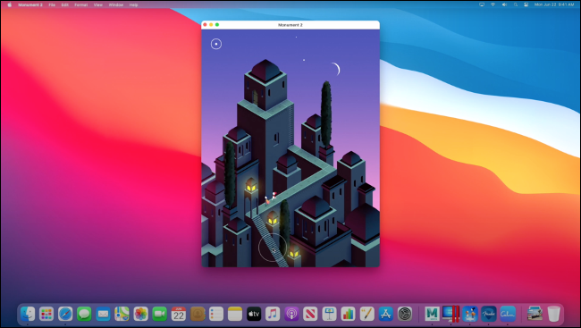Screen dimensions: 581x328
Task: Click the Fender app icon in dock
Action: pyautogui.click(x=489, y=314)
